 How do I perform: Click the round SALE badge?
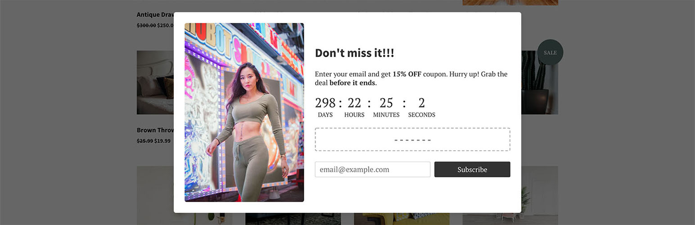(550, 53)
